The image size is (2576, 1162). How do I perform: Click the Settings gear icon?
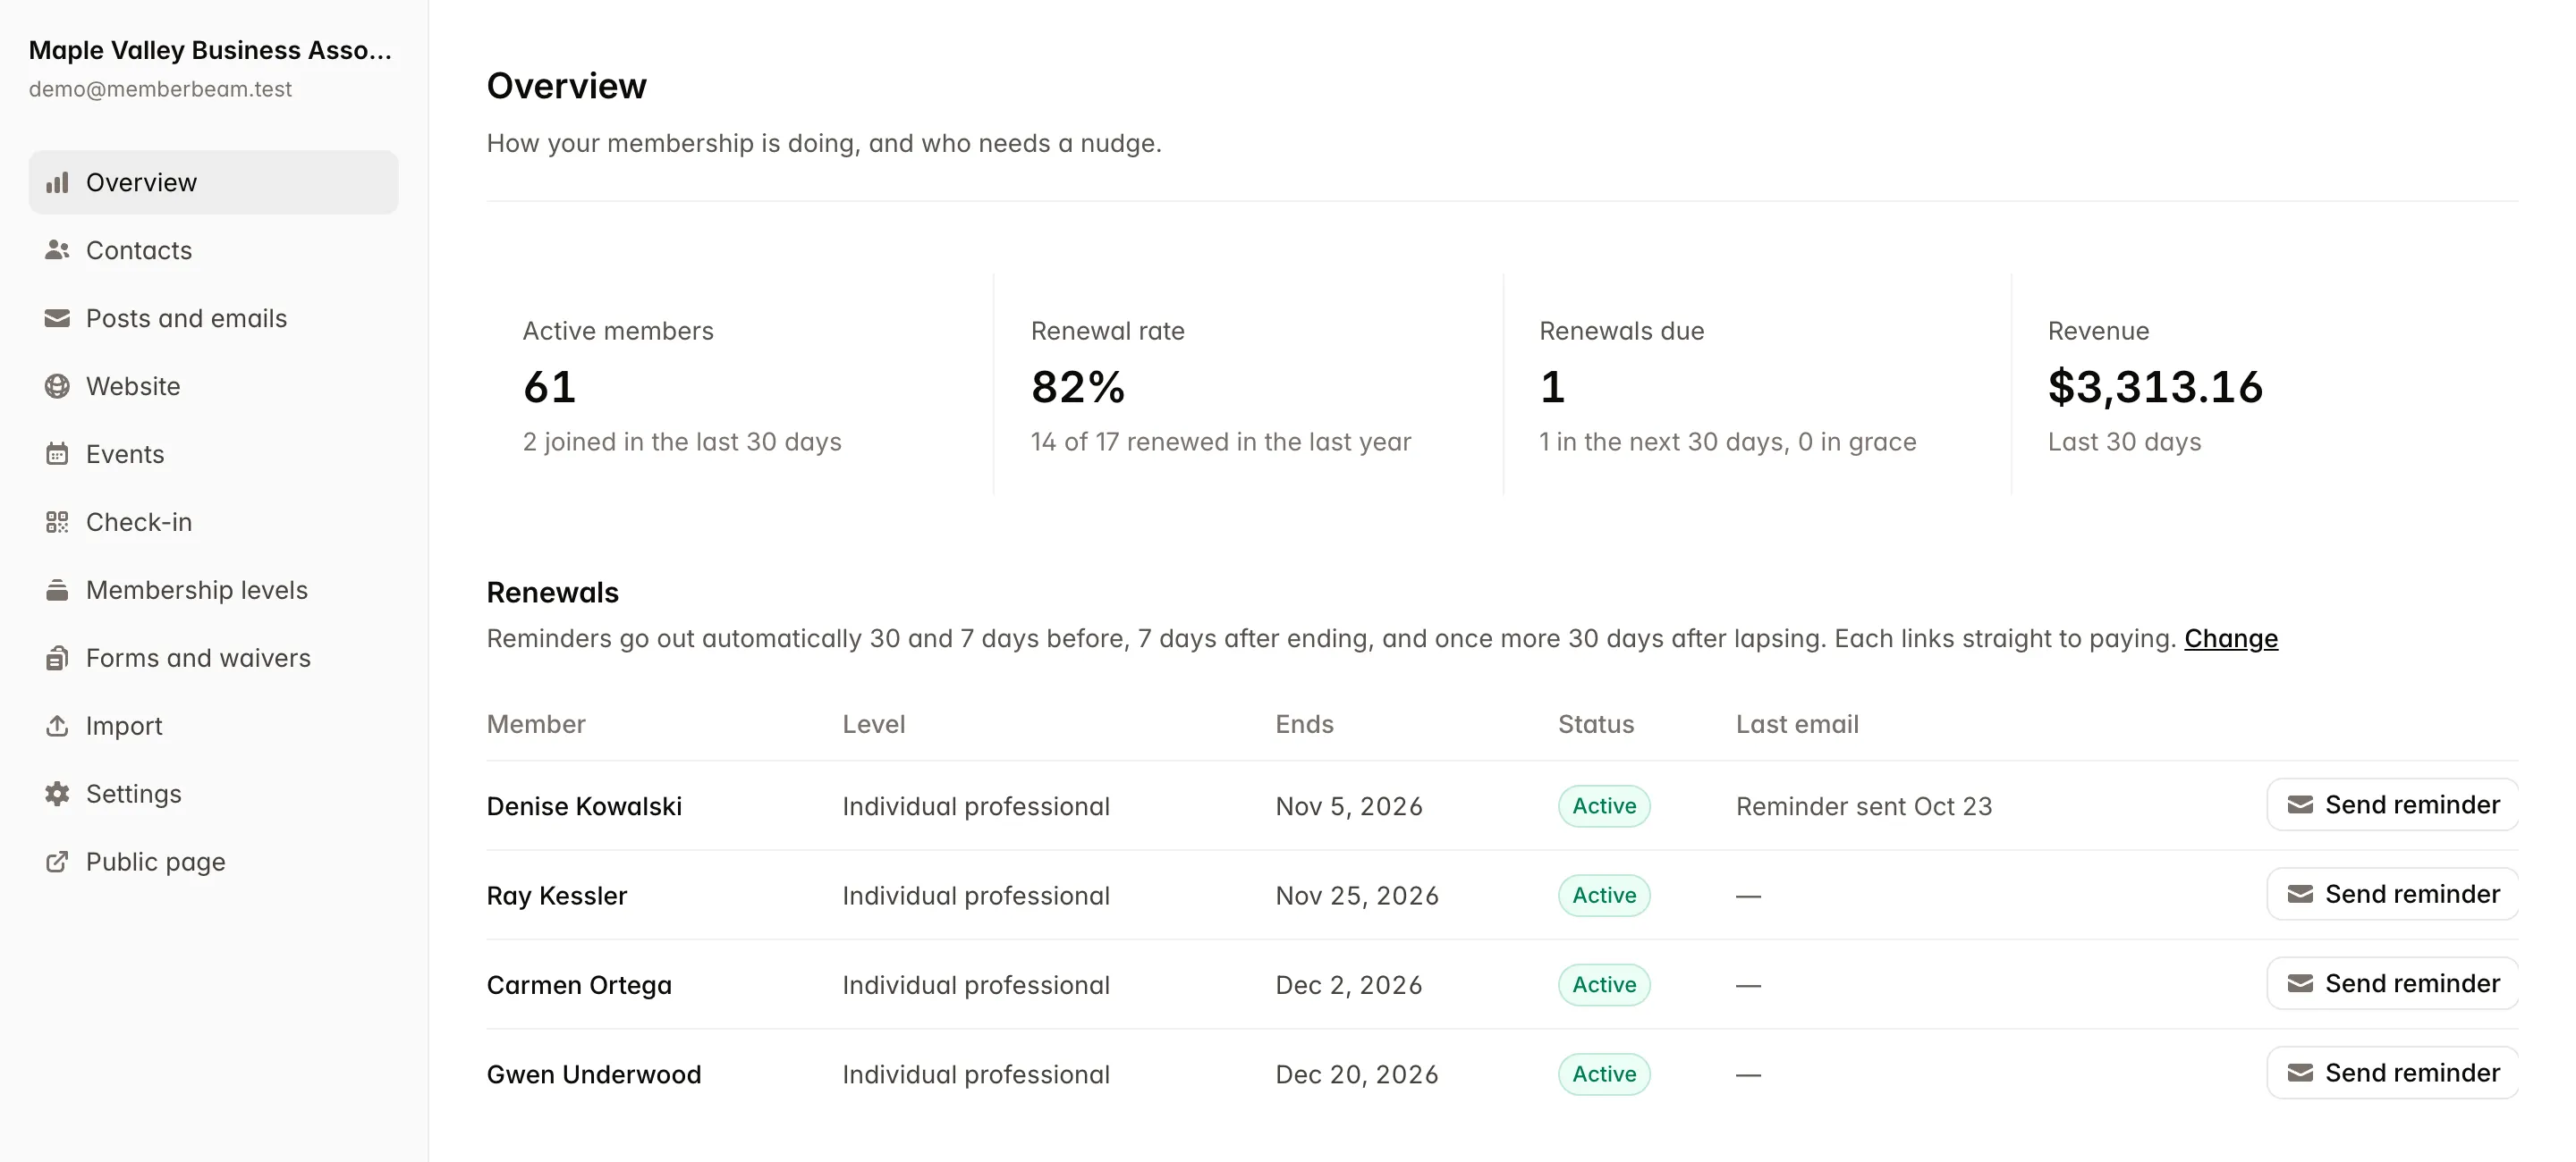(57, 795)
